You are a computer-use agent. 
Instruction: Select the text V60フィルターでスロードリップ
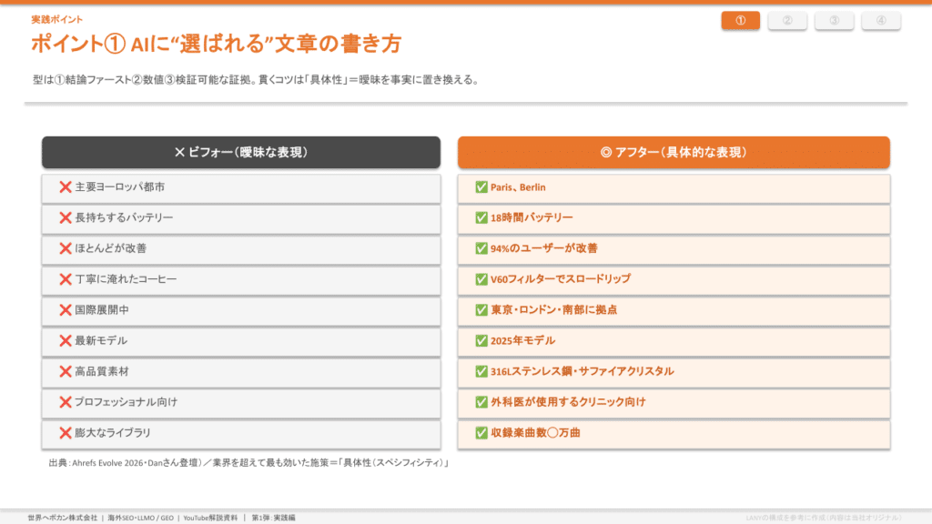pyautogui.click(x=561, y=279)
